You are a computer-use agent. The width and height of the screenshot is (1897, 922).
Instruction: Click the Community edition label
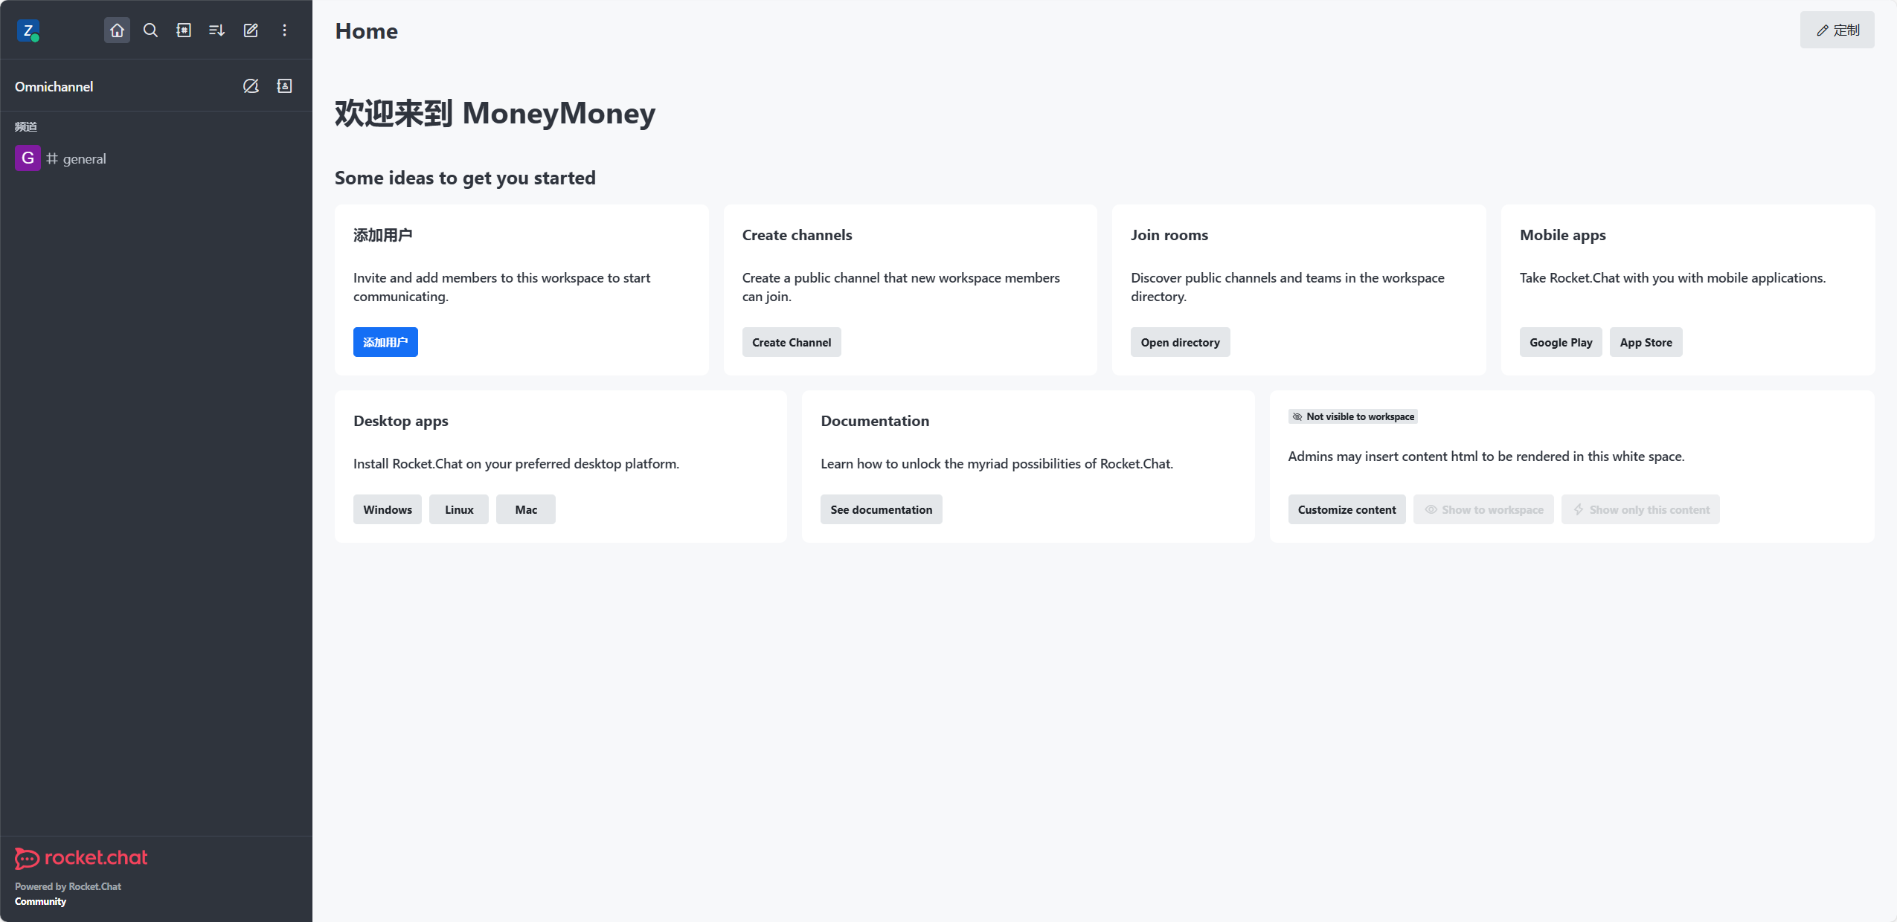point(40,901)
